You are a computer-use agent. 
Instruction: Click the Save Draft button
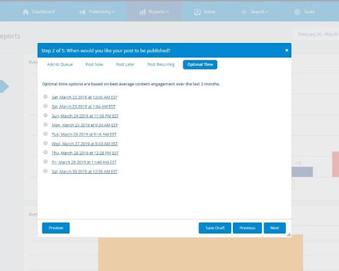click(215, 228)
